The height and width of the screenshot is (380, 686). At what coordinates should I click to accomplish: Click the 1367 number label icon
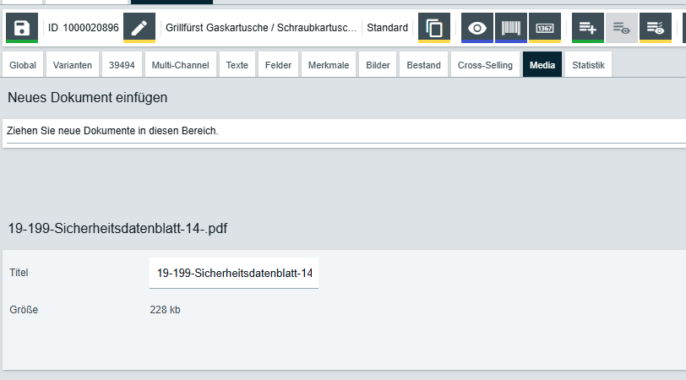(545, 28)
